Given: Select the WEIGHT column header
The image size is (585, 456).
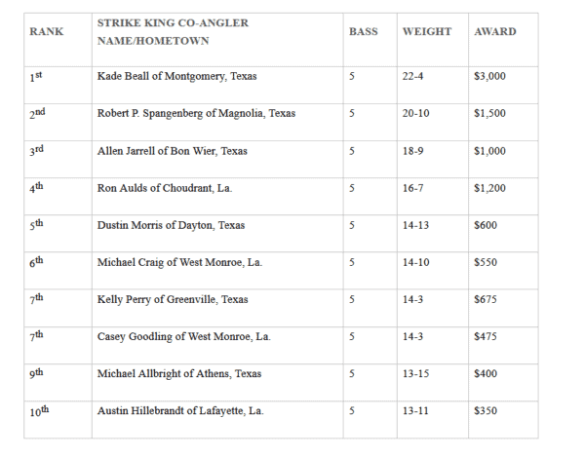Looking at the screenshot, I should click(426, 32).
